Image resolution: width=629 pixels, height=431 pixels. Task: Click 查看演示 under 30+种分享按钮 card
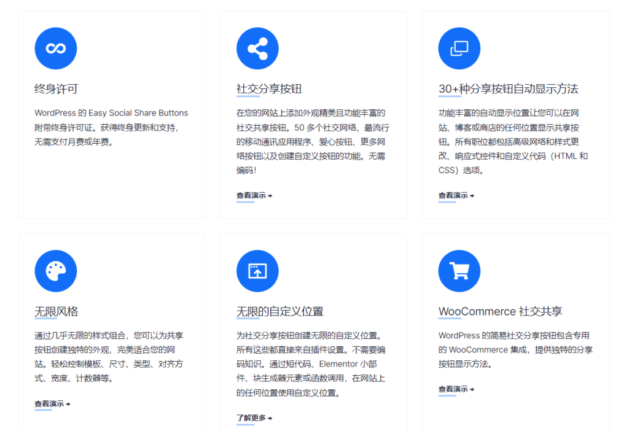point(456,196)
